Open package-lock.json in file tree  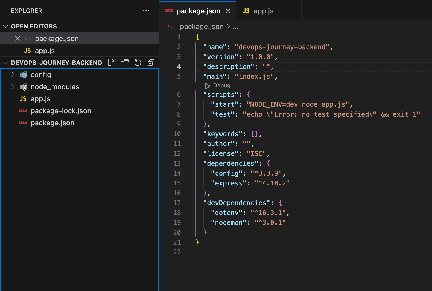(79, 111)
